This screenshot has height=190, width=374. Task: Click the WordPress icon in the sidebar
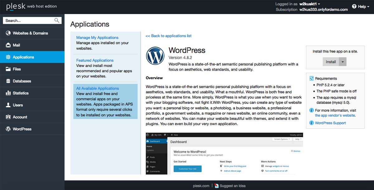pyautogui.click(x=8, y=129)
